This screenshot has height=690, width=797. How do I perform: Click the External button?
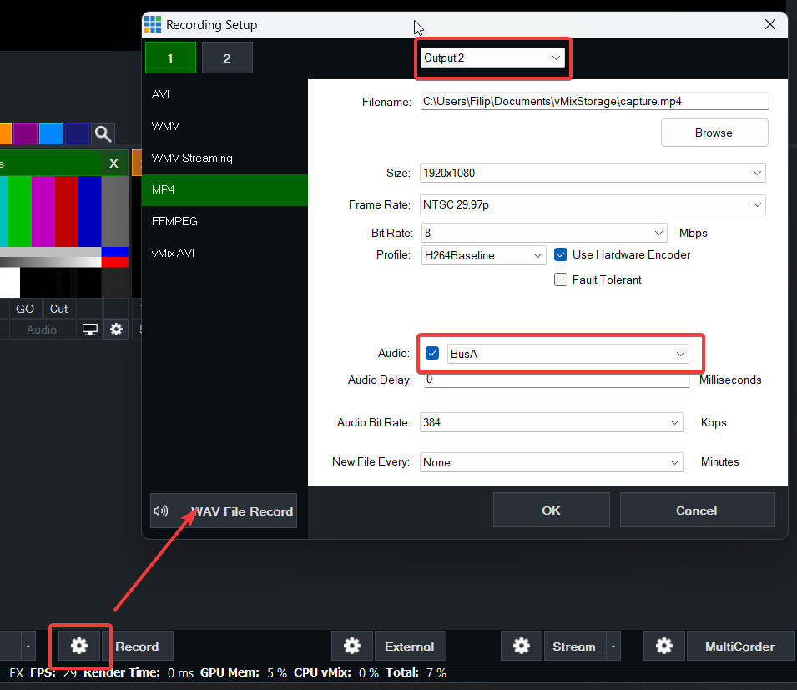410,647
